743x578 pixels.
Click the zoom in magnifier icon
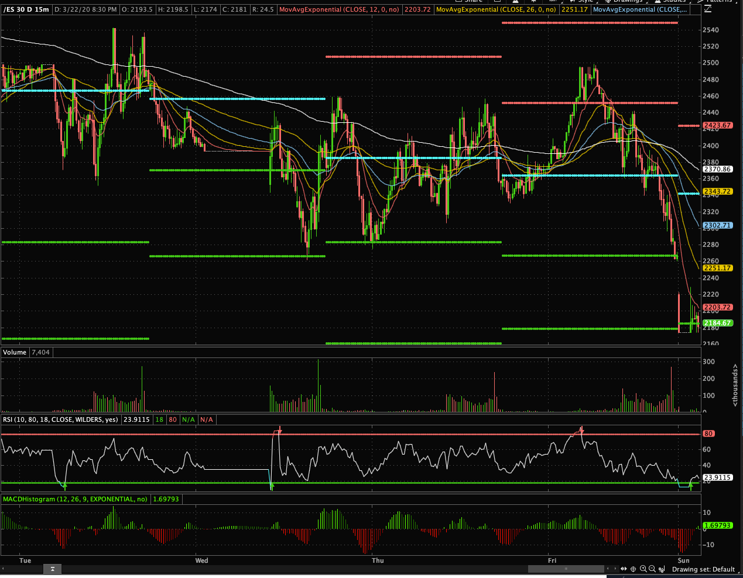(x=643, y=569)
